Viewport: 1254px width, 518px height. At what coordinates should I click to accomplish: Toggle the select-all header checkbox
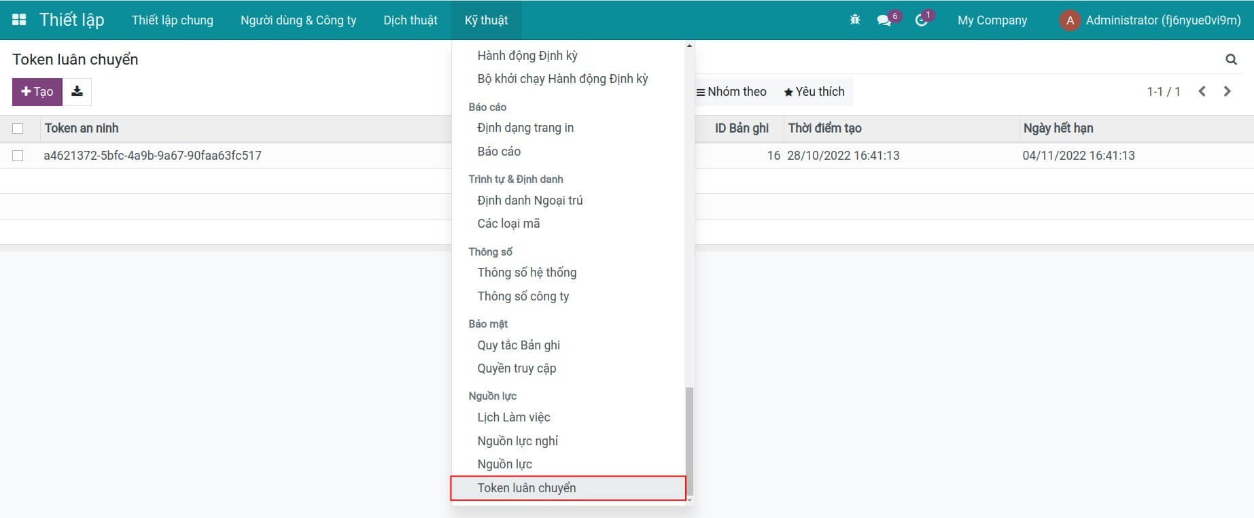point(18,128)
